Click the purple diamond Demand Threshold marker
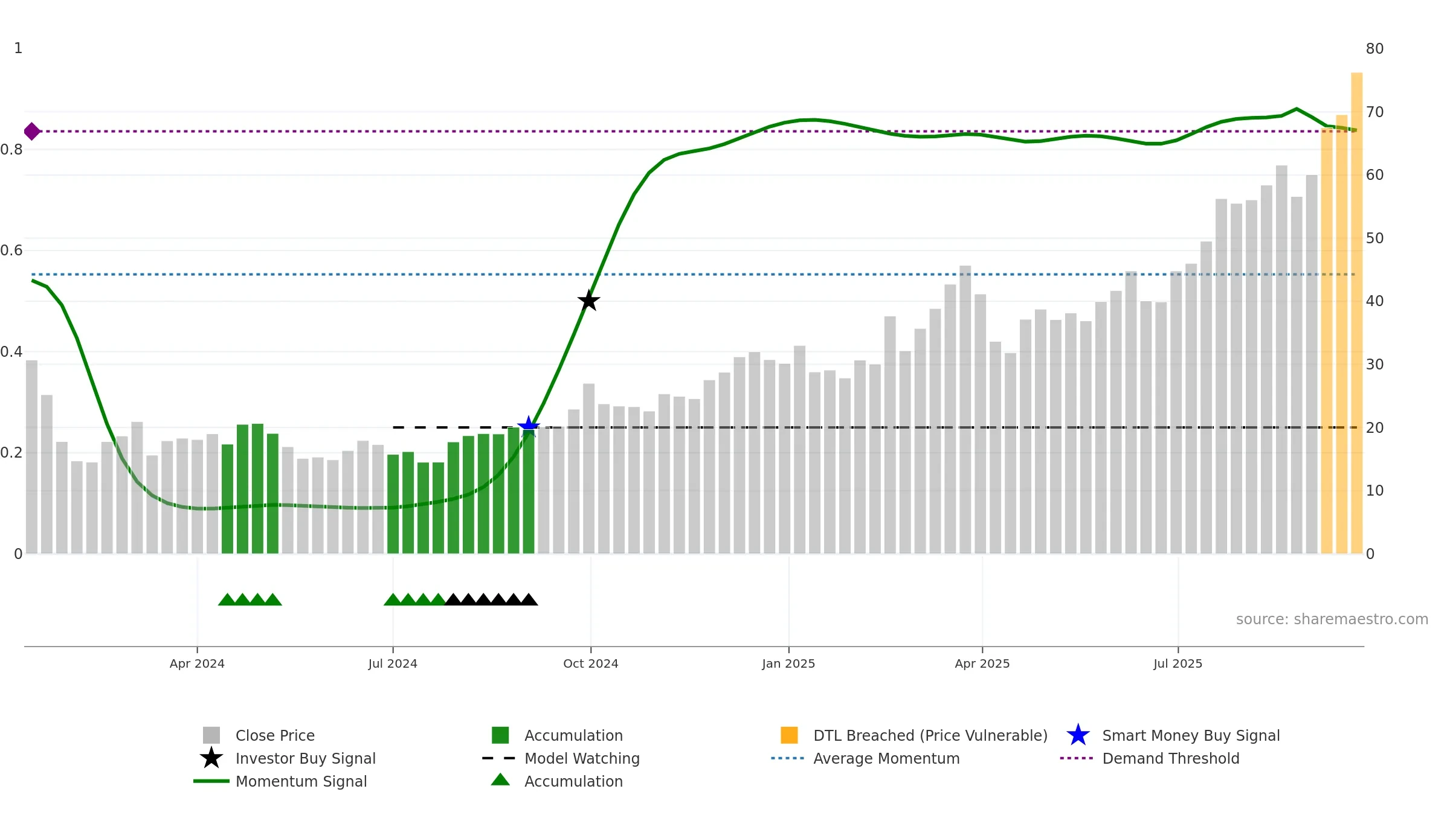 pos(32,131)
